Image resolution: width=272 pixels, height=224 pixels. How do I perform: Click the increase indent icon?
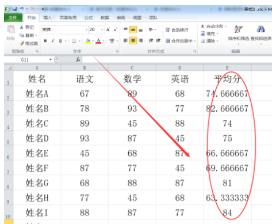click(x=158, y=40)
